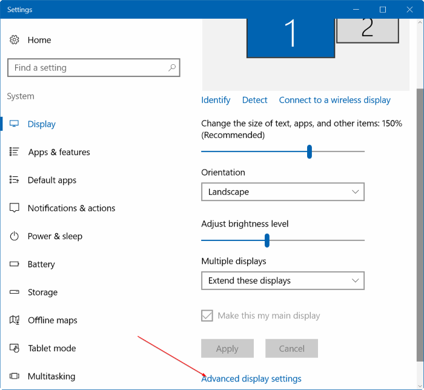
Task: Open the Multiple displays dropdown
Action: pyautogui.click(x=283, y=280)
